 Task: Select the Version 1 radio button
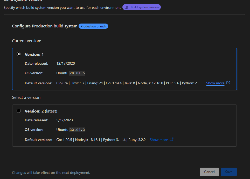pyautogui.click(x=19, y=54)
